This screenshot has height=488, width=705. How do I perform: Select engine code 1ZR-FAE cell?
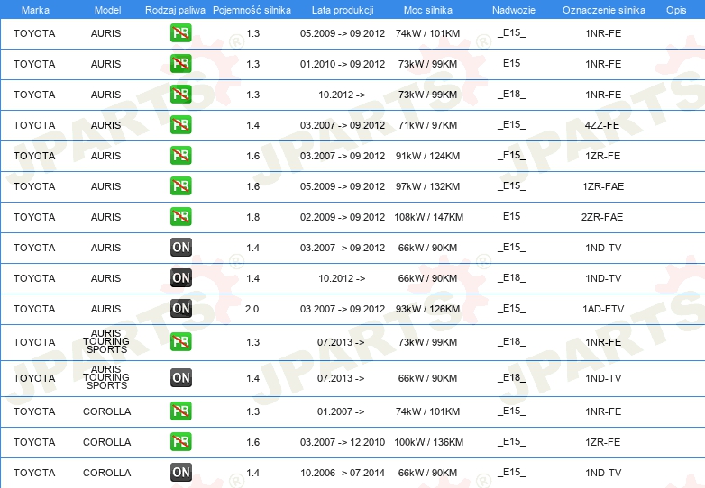603,186
